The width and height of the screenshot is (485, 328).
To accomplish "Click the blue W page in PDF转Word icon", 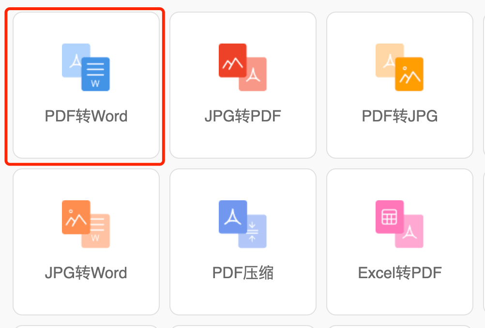I will click(x=96, y=75).
